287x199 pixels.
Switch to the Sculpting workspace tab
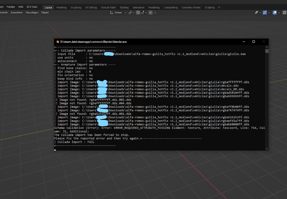[76, 7]
